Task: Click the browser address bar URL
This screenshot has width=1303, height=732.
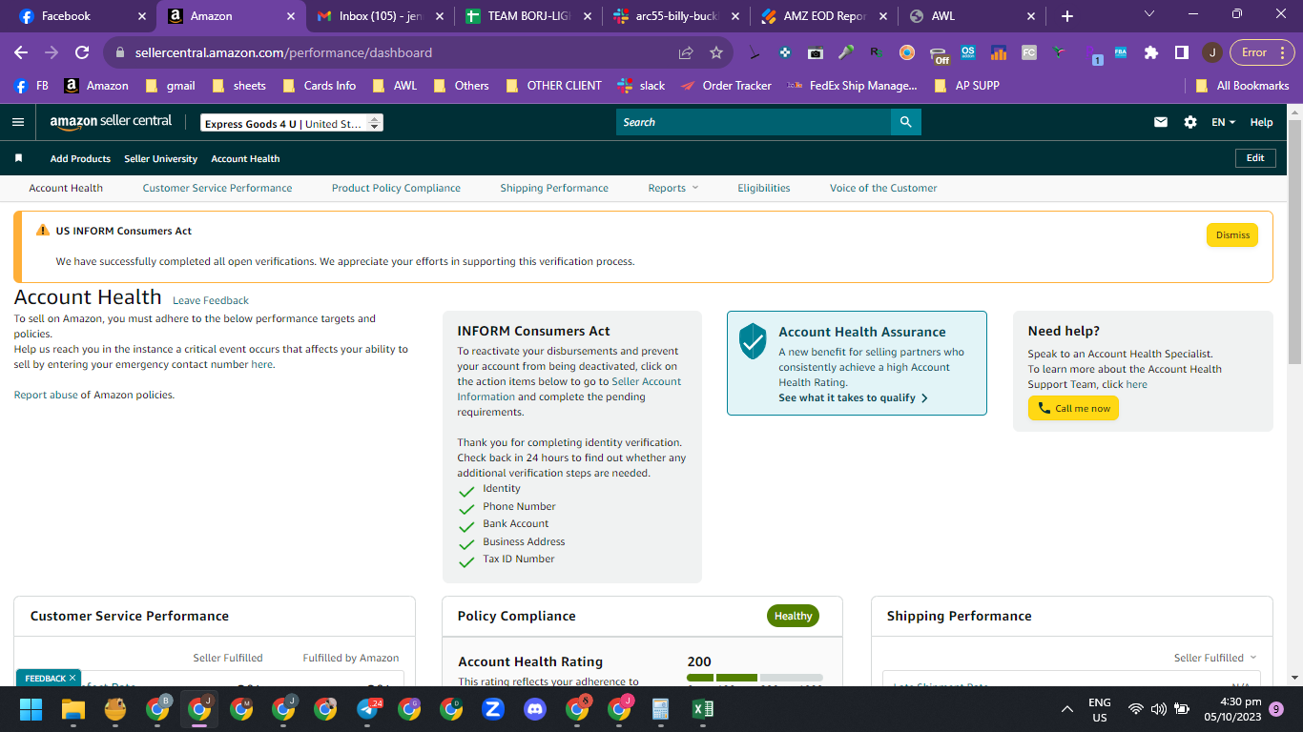Action: point(283,52)
